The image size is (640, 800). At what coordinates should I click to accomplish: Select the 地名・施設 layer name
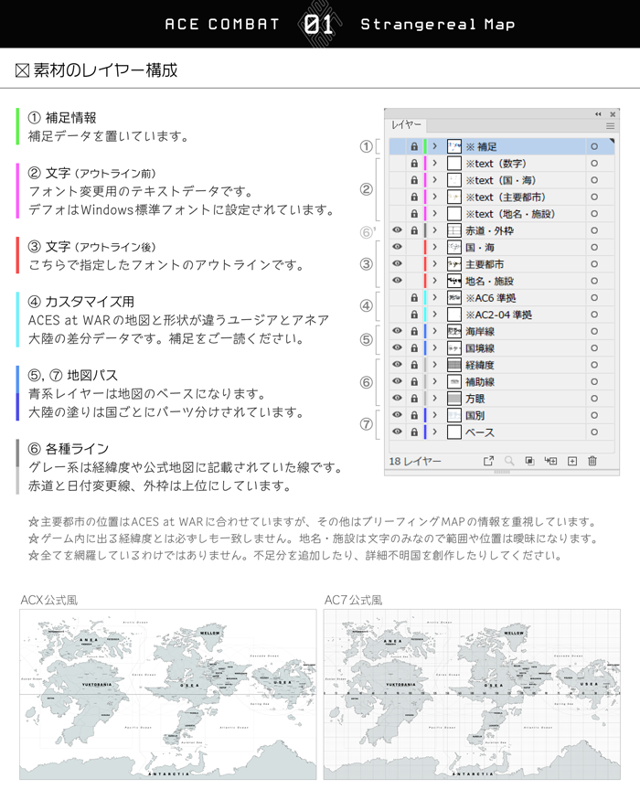(490, 281)
